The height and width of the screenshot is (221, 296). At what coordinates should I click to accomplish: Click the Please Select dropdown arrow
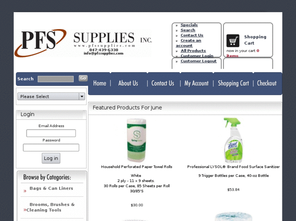[x=82, y=97]
